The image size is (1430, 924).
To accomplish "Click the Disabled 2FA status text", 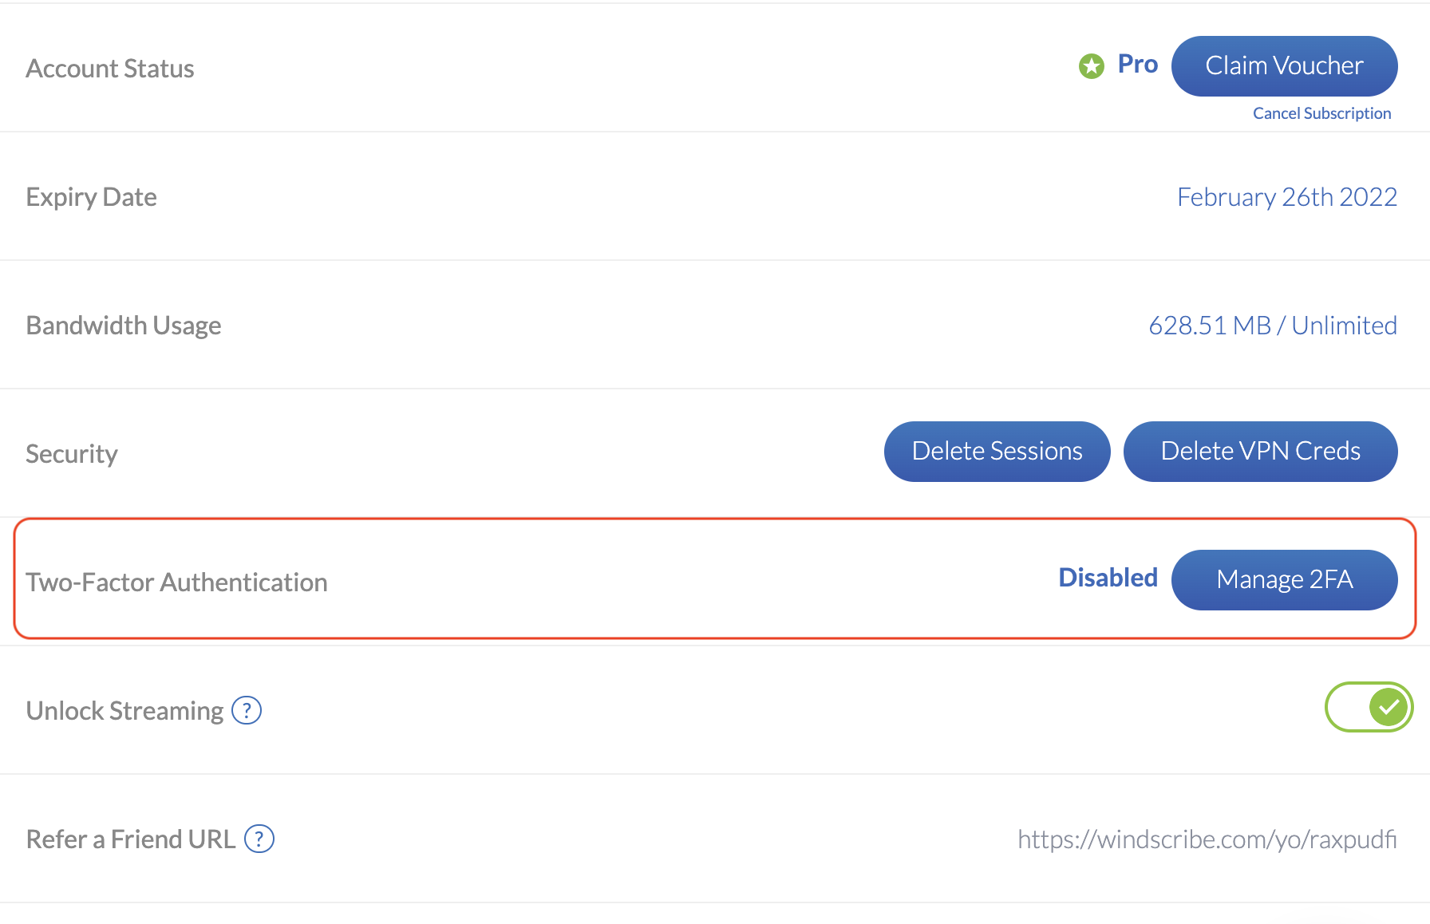I will pyautogui.click(x=1108, y=578).
